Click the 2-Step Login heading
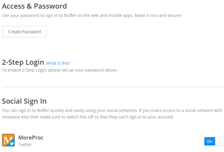Screen dimensions: 224x152 pyautogui.click(x=23, y=63)
